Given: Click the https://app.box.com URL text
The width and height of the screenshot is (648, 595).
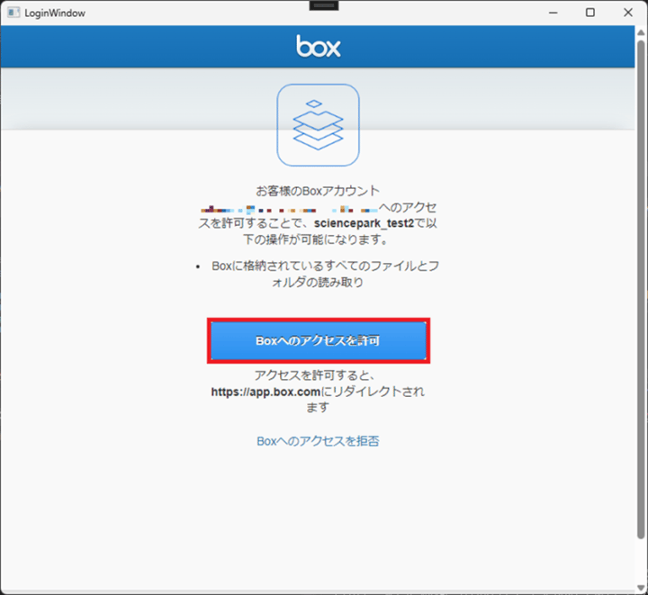Looking at the screenshot, I should [x=265, y=392].
